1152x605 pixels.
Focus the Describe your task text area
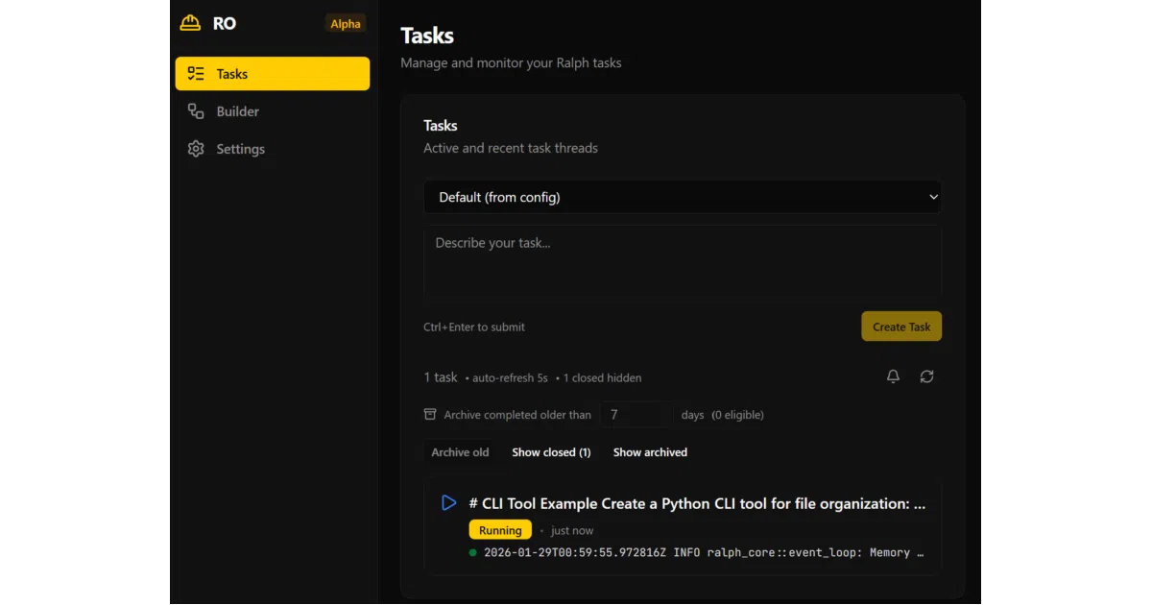click(x=683, y=263)
